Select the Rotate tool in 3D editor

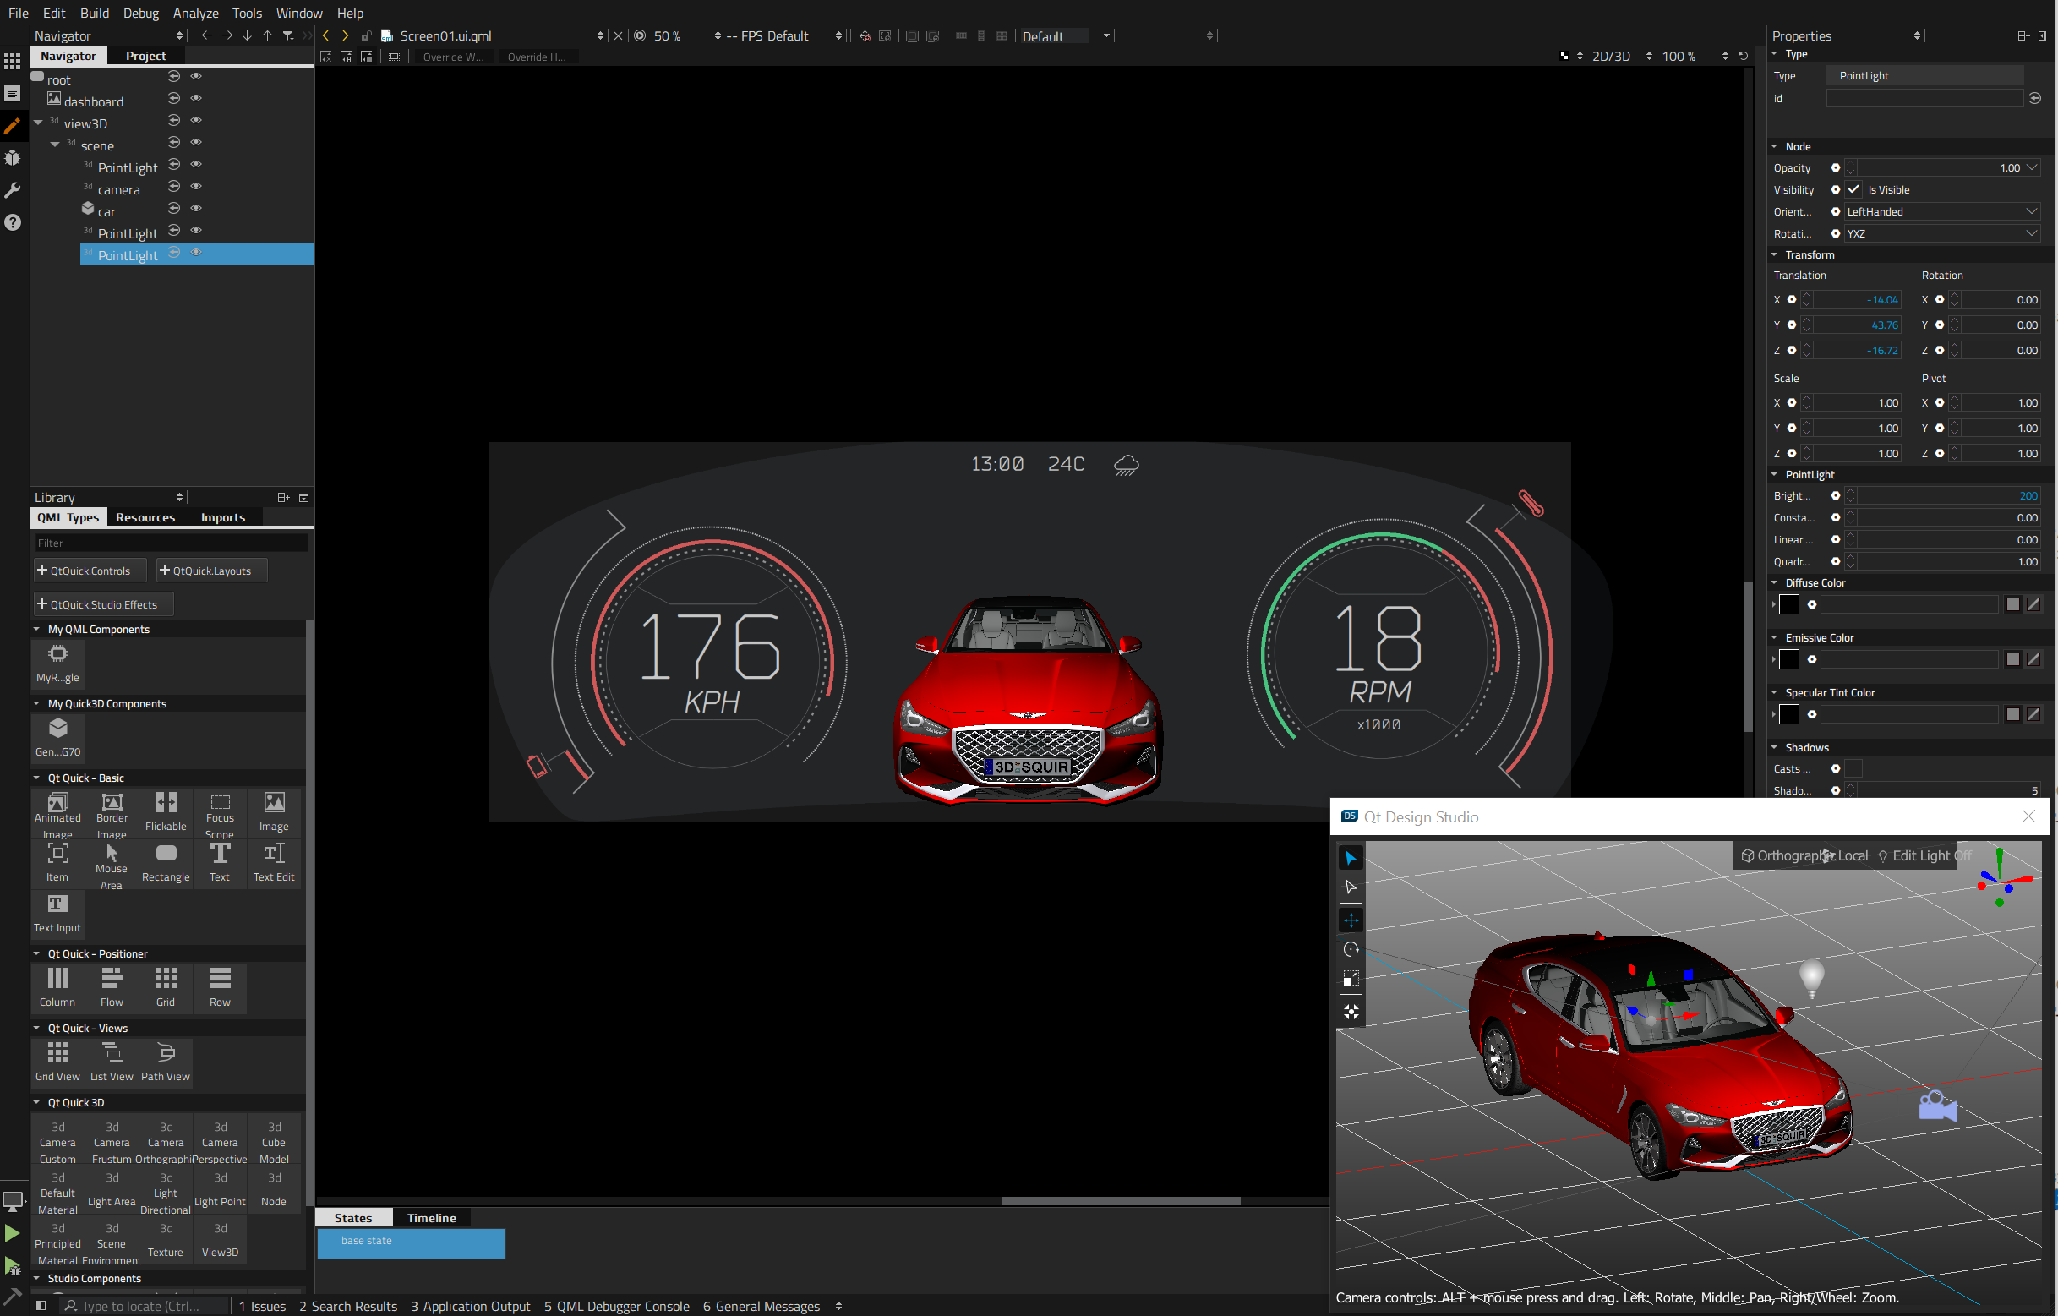tap(1351, 949)
